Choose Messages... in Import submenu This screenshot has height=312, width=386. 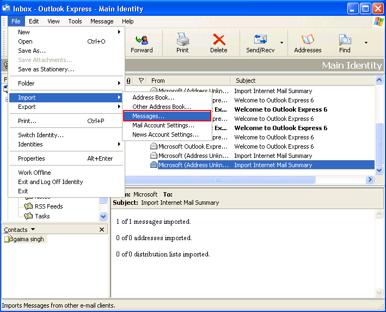click(167, 116)
